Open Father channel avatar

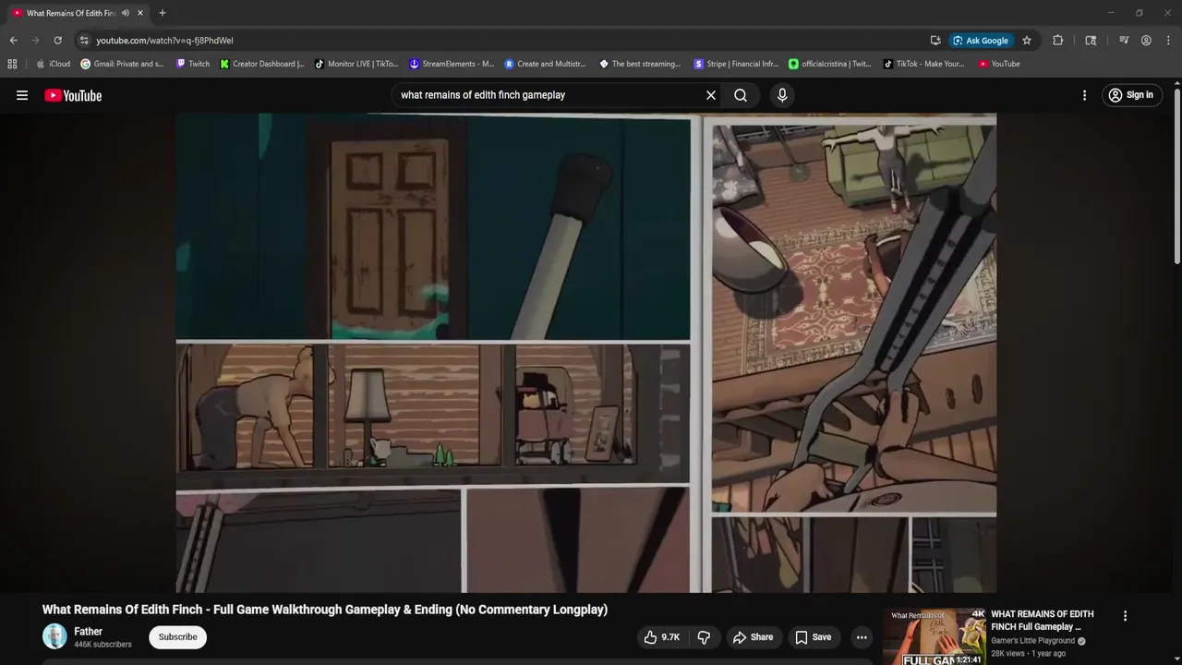(54, 637)
